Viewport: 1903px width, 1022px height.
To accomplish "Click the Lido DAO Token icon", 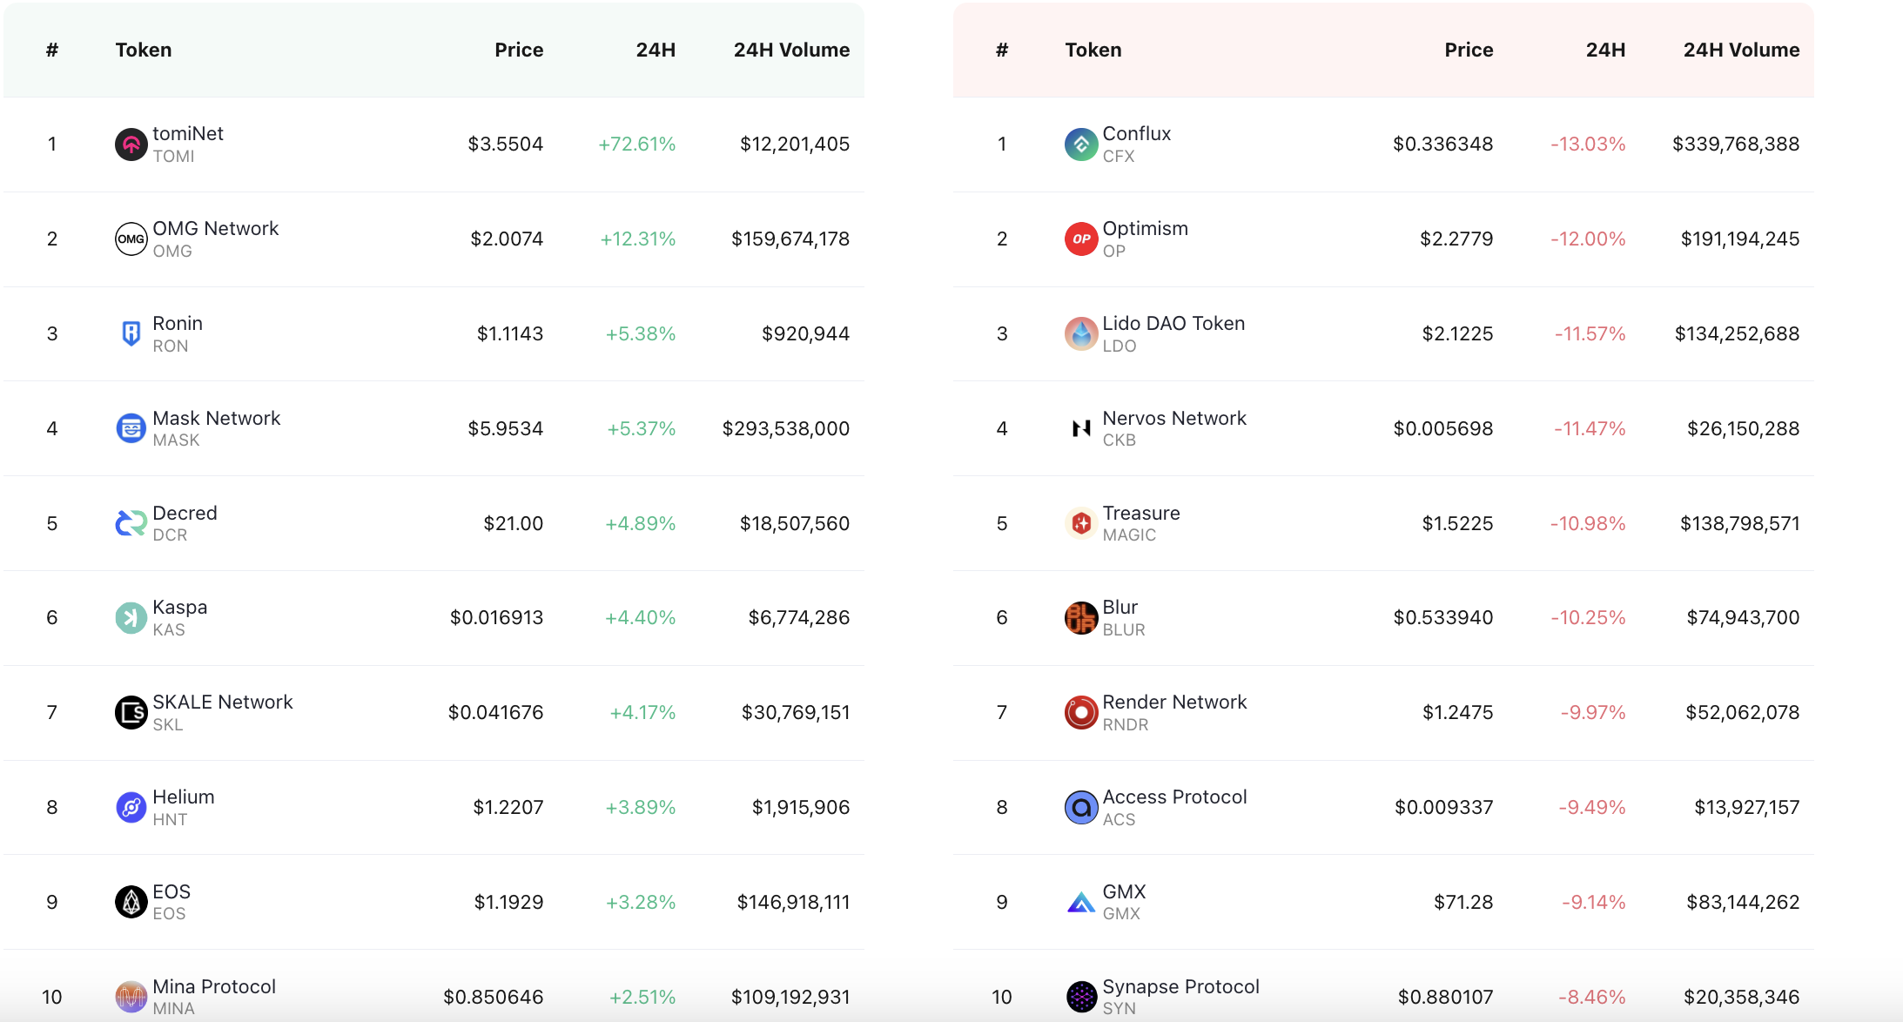I will pos(1080,333).
